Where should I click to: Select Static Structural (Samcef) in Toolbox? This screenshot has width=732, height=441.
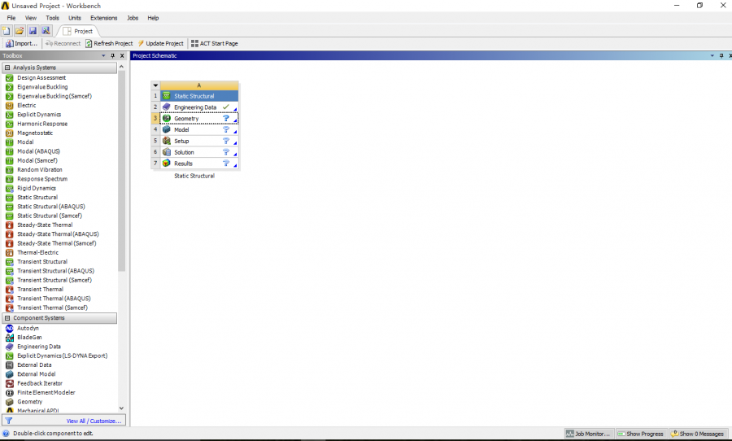point(50,216)
